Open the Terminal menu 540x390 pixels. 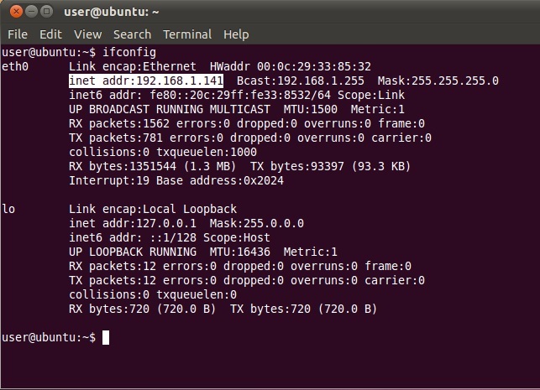coord(187,34)
